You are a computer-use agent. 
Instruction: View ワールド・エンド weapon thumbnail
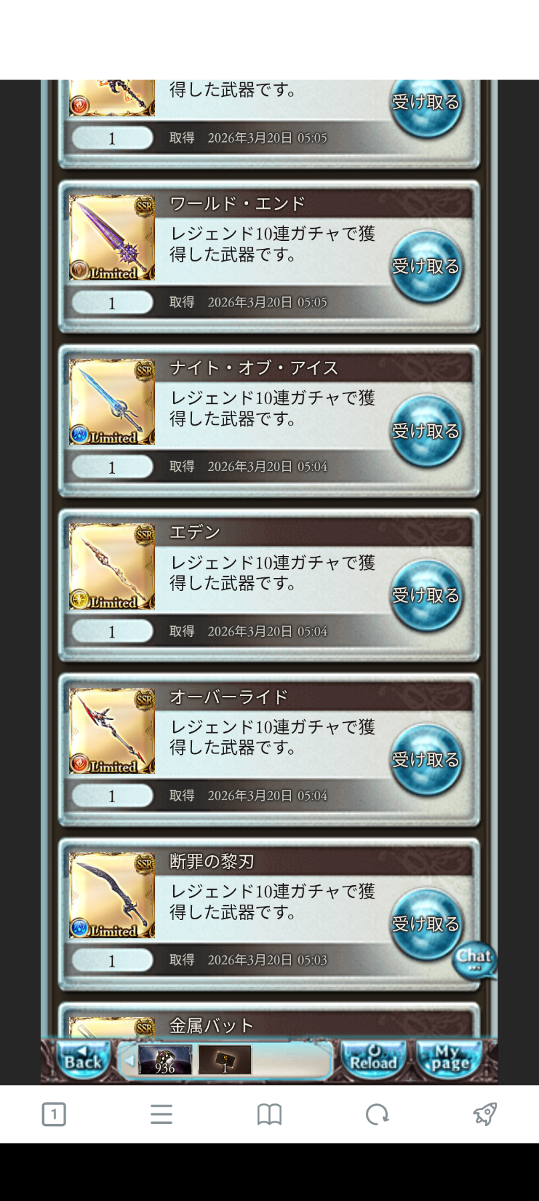[112, 238]
